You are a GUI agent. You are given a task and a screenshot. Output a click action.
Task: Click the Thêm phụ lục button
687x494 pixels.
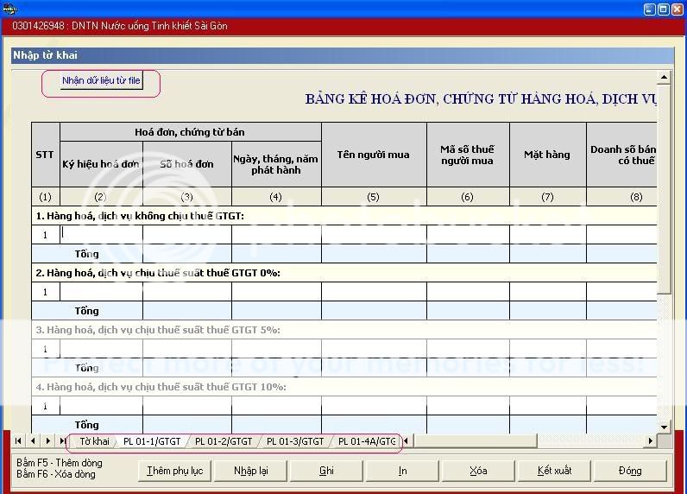click(x=174, y=471)
